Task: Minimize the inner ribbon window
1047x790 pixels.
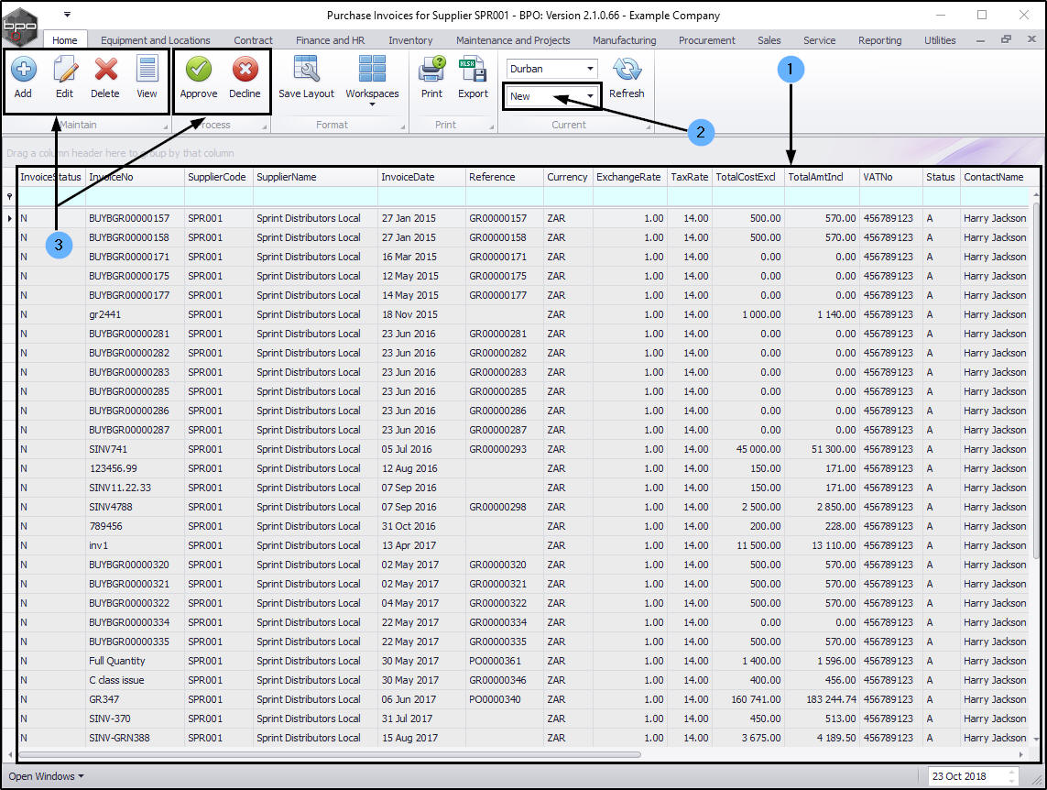Action: tap(980, 40)
